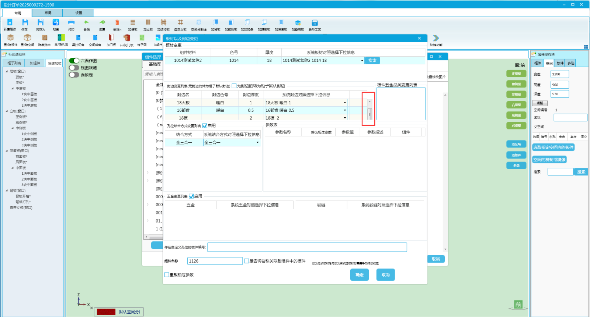Collapse the 层板(窗口) tree node
The image size is (590, 317).
pyautogui.click(x=7, y=71)
